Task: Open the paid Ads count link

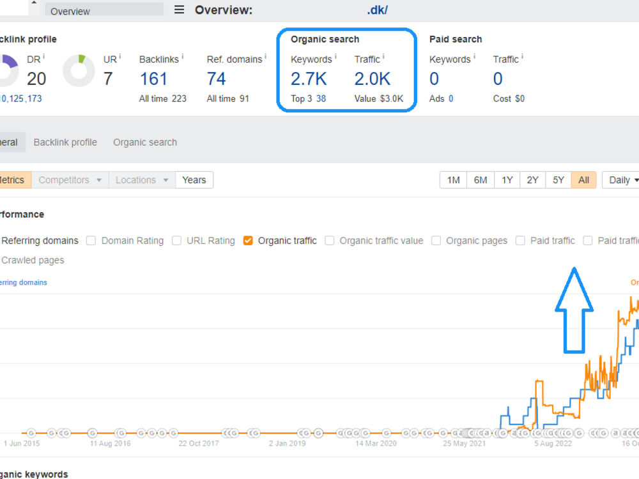Action: click(450, 98)
